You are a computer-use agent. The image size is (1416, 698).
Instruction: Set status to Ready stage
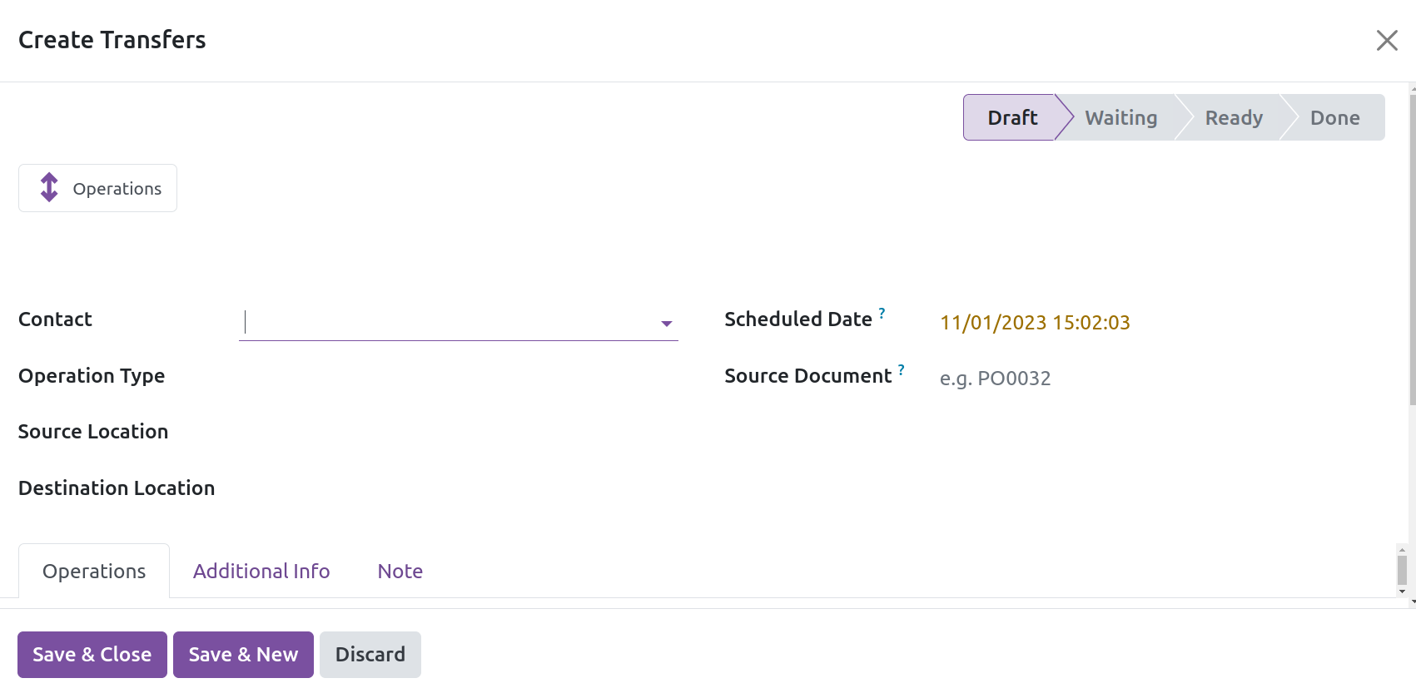tap(1233, 118)
